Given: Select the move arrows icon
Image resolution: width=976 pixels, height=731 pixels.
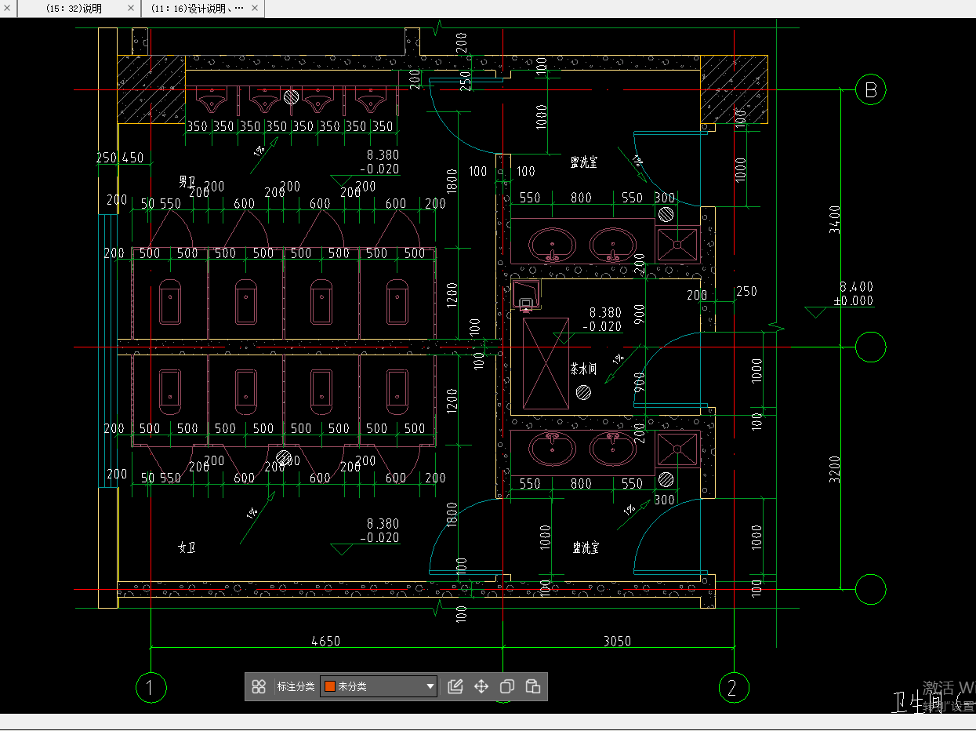Looking at the screenshot, I should (x=481, y=687).
